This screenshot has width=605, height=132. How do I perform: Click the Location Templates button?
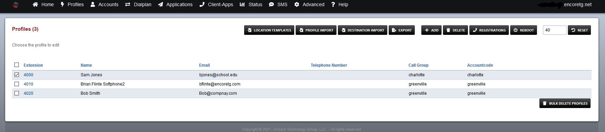point(269,30)
